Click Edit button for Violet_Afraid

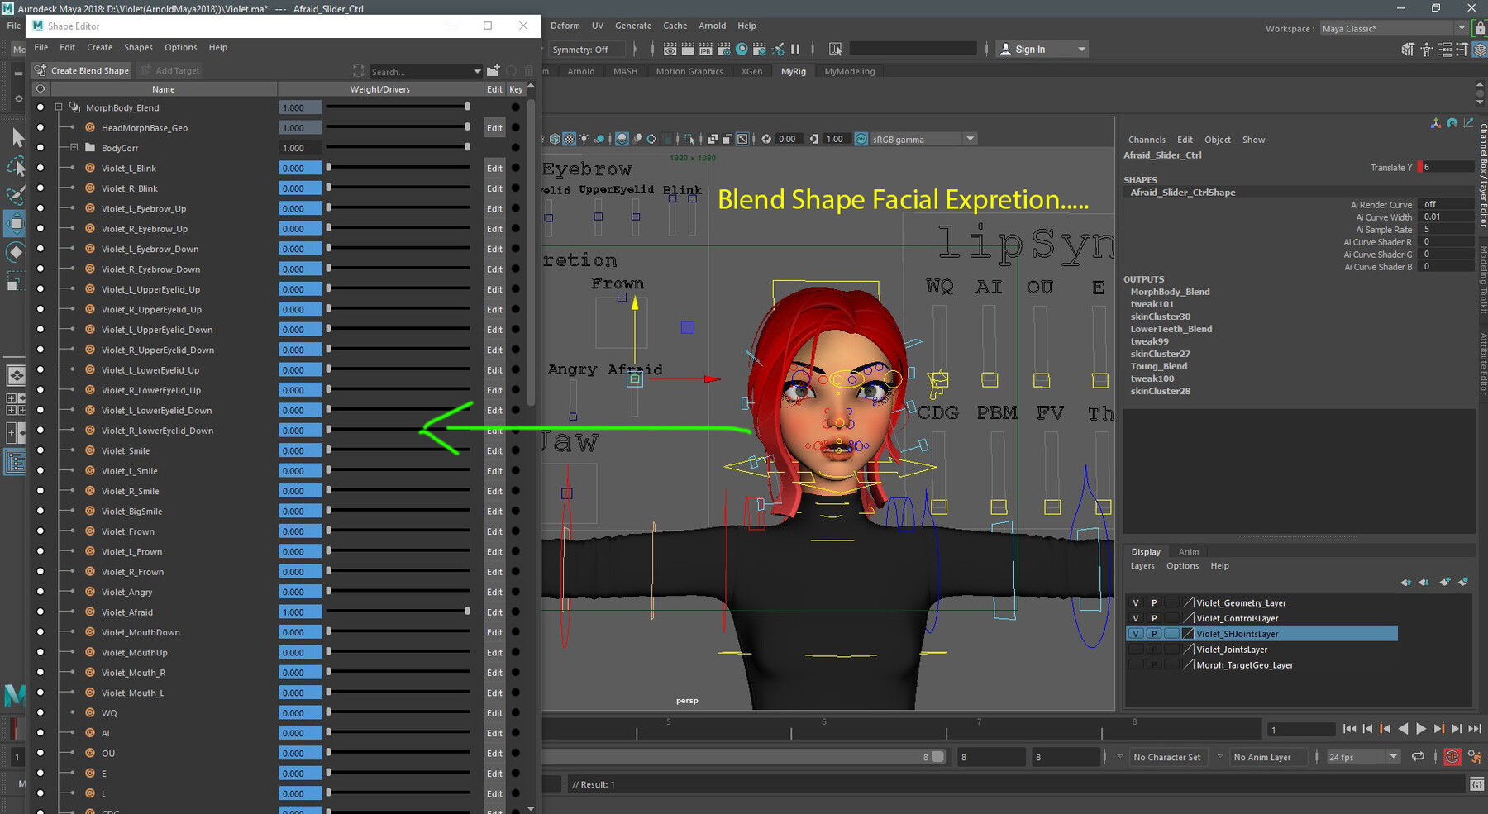[x=494, y=612]
